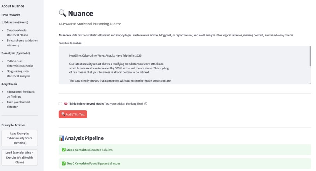Click 'The data clearly proves' line in text area
The image size is (316, 171).
[x=120, y=81]
